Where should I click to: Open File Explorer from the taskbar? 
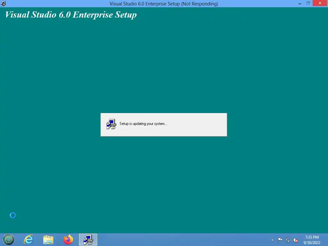[x=48, y=240]
